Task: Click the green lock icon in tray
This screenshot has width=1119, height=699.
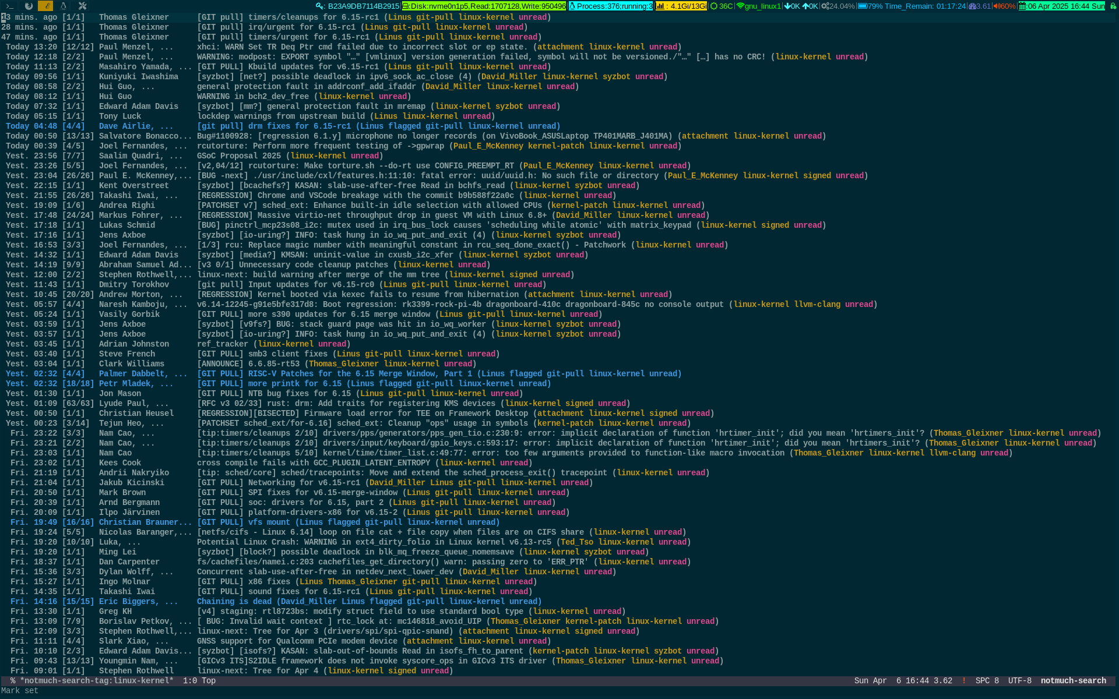Action: pos(1113,6)
